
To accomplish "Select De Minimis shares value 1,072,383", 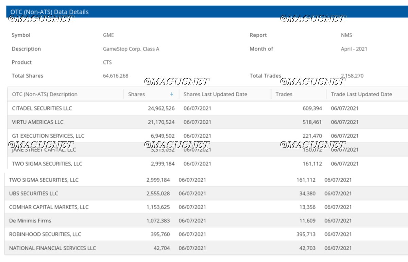I will [x=158, y=221].
